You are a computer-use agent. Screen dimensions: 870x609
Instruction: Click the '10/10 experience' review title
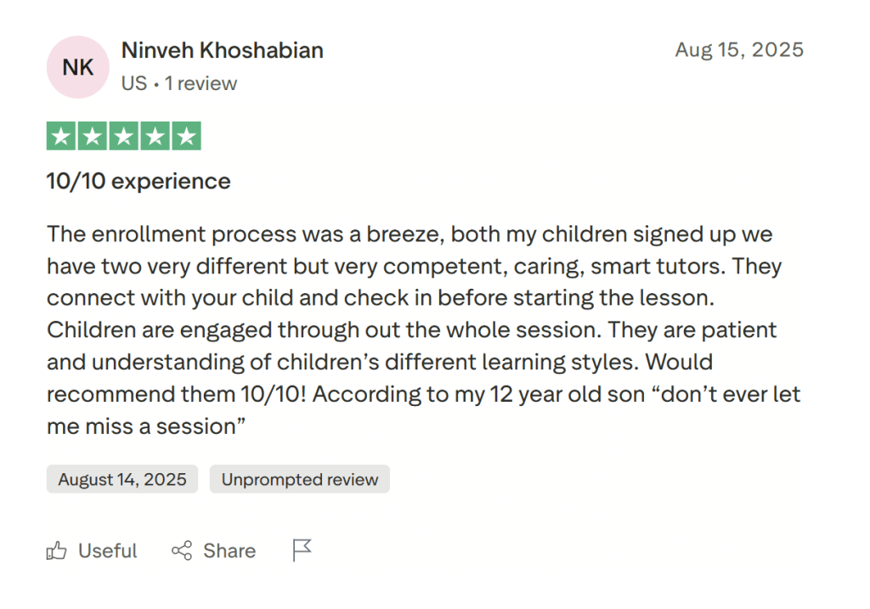(138, 181)
